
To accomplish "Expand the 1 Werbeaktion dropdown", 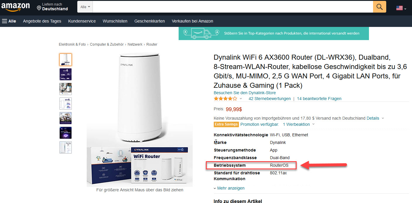I will click(299, 124).
